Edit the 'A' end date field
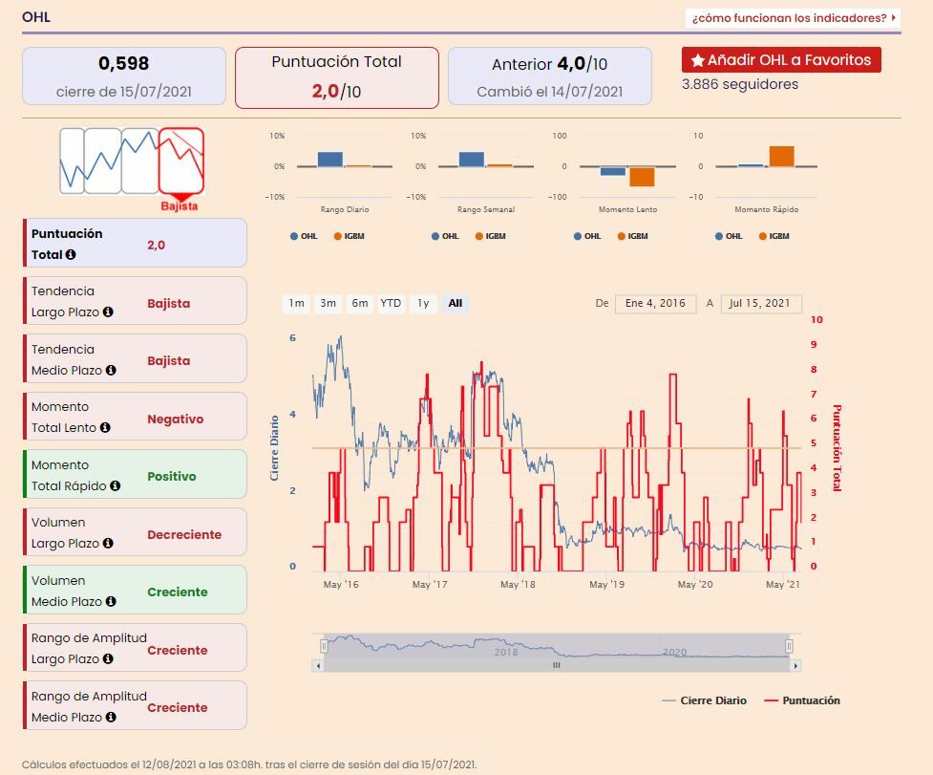The width and height of the screenshot is (933, 775). [761, 304]
